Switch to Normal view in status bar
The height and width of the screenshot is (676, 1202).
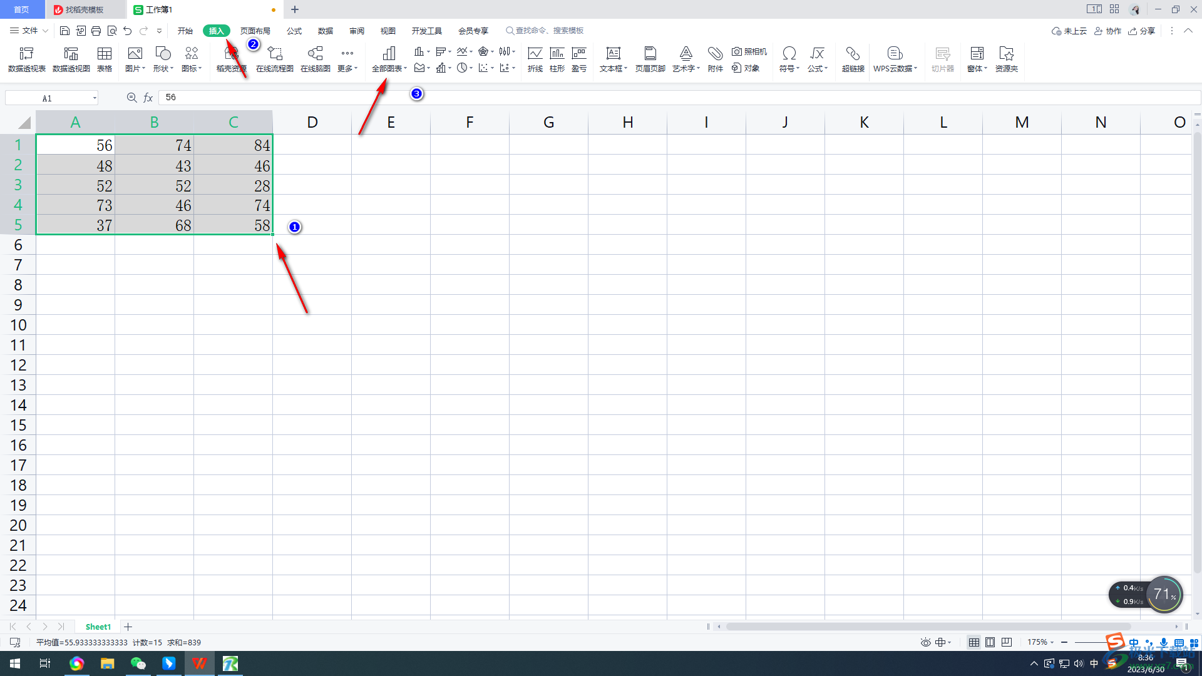point(974,642)
